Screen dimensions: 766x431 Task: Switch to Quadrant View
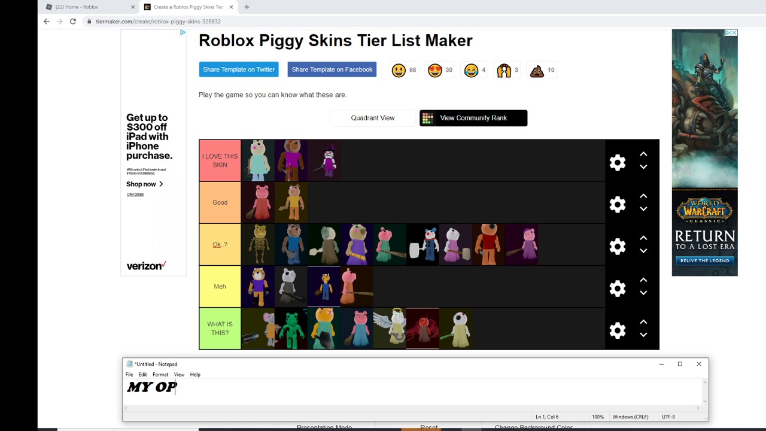[373, 118]
